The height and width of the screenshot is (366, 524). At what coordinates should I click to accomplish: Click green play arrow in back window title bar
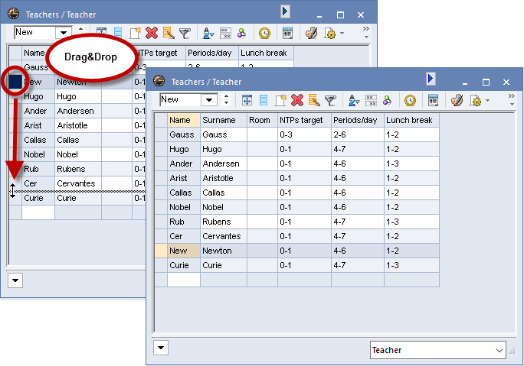285,11
